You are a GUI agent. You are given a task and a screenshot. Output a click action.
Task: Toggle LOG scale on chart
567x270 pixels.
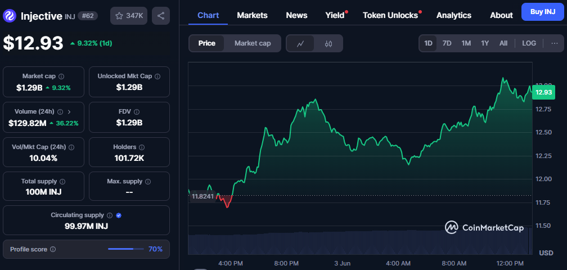[529, 43]
